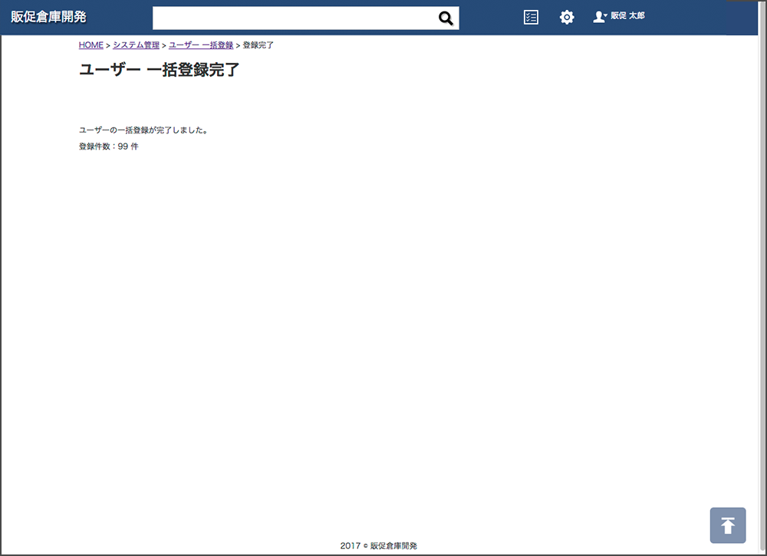Click the 2017 © 販促倉庫開発 footer text
The height and width of the screenshot is (556, 767).
(379, 546)
